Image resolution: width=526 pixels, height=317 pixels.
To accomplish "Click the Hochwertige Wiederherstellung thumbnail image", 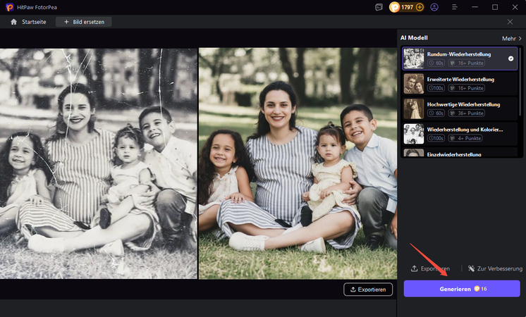I will tap(414, 108).
